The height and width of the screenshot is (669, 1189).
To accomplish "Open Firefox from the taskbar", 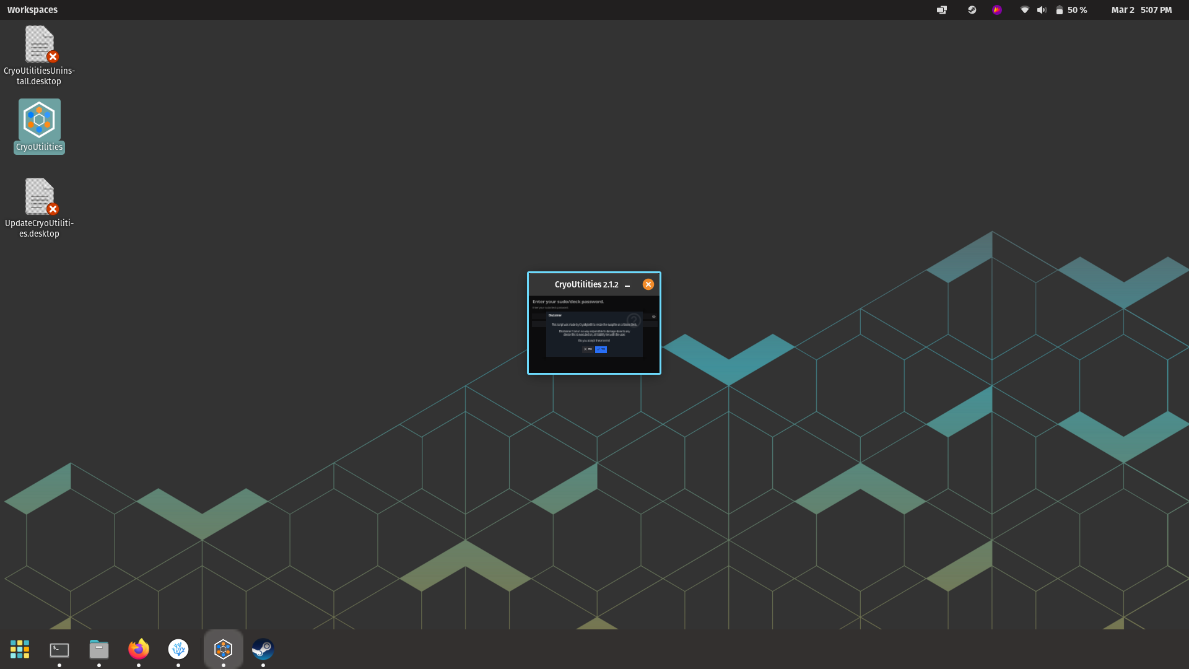I will [x=139, y=649].
